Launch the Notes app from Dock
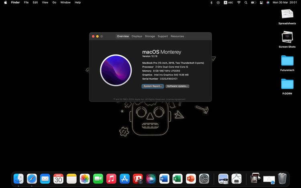 click(71, 179)
